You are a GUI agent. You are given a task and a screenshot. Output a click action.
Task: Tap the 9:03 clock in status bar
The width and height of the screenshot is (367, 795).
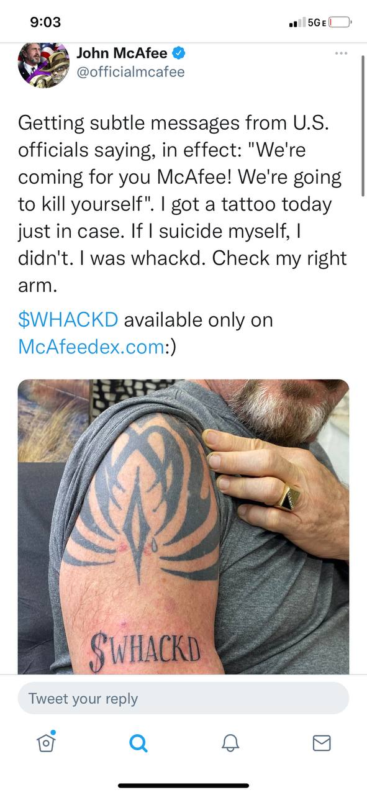45,22
